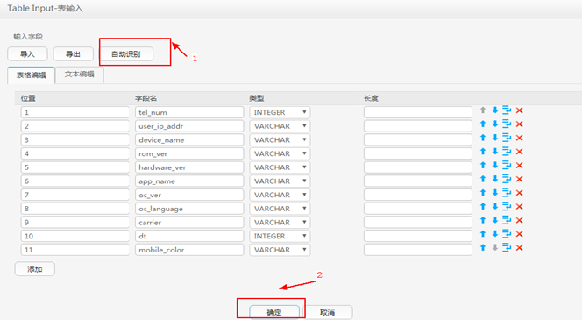Confirm with the 确定 button
This screenshot has height=320, width=582.
point(274,313)
